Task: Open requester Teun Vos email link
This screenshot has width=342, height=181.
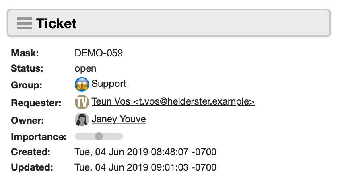Action: click(x=173, y=101)
